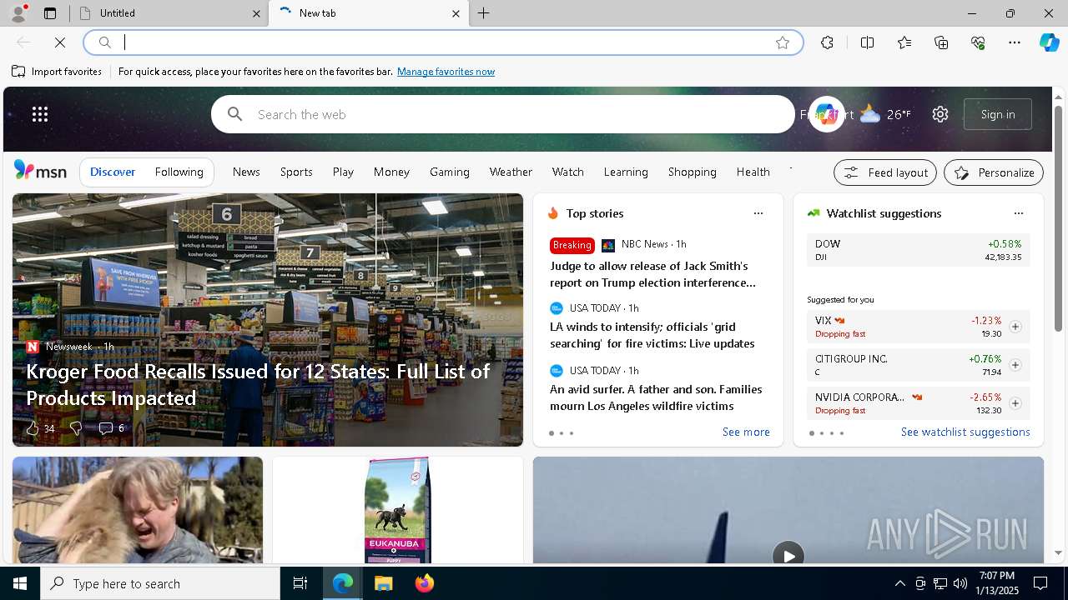
Task: Click the Personalize button
Action: 994,172
